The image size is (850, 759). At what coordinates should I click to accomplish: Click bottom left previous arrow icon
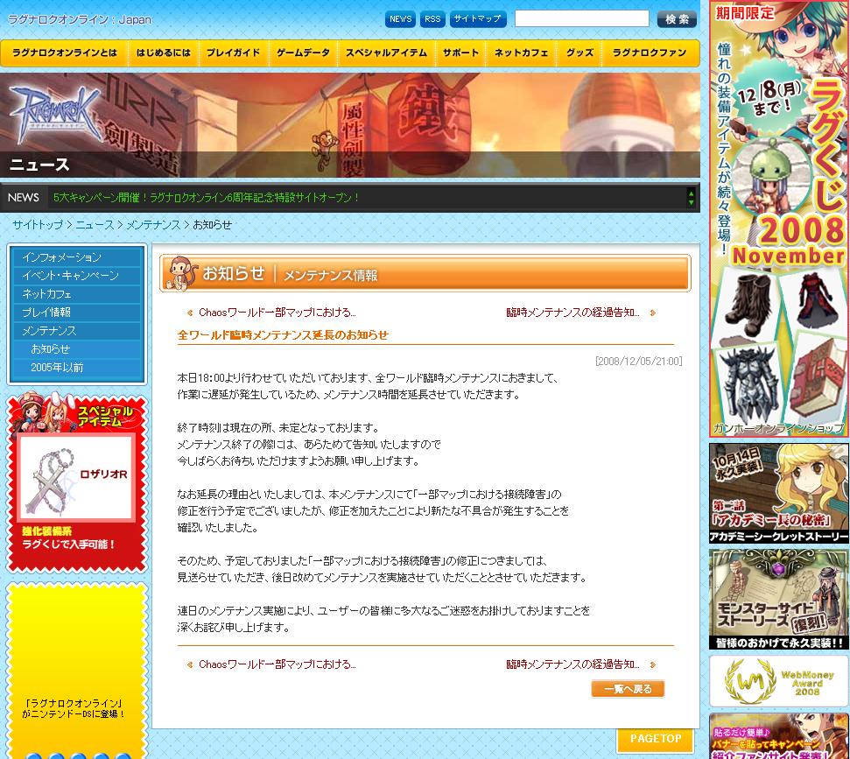tap(190, 664)
